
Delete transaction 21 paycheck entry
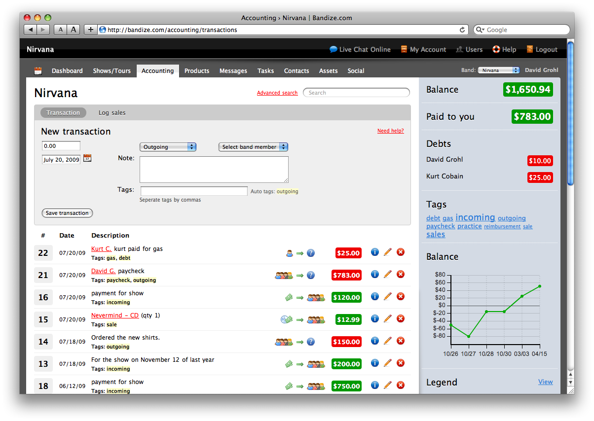pos(401,275)
